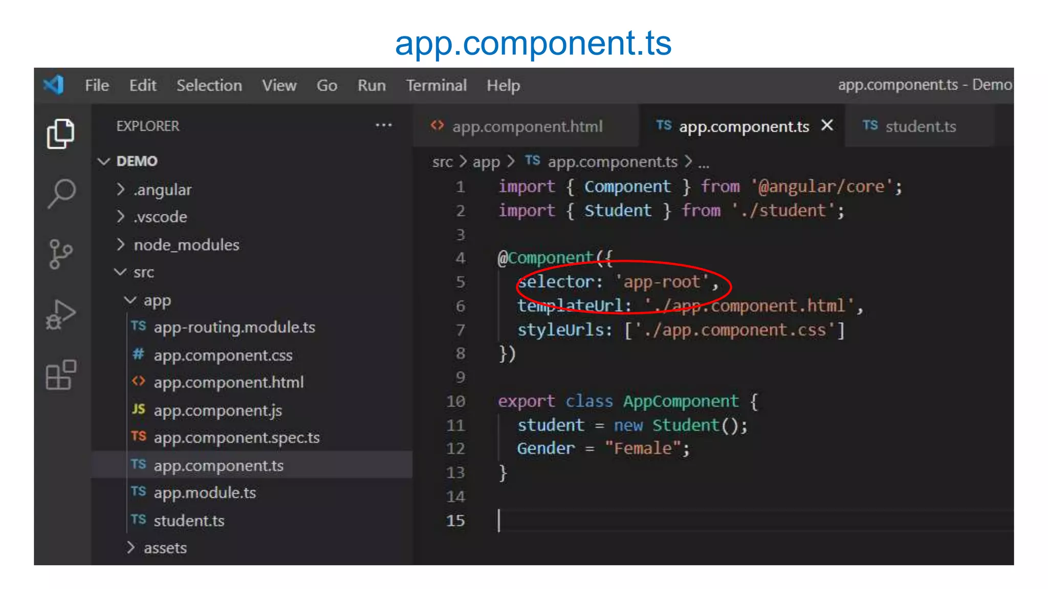
Task: Open the Help menu
Action: click(503, 85)
